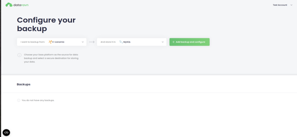297x137 pixels.
Task: Select the Backups section heading
Action: pos(24,84)
